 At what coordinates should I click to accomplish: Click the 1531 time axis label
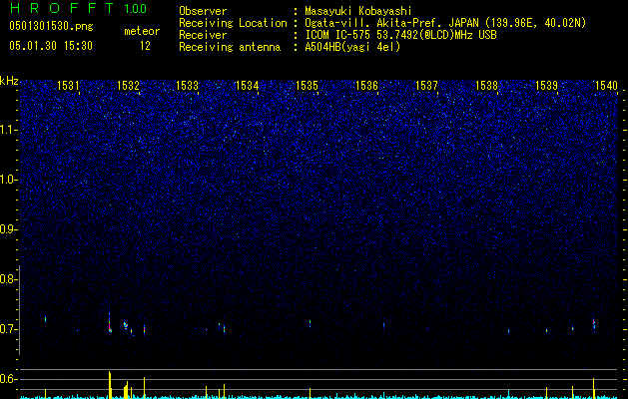69,85
